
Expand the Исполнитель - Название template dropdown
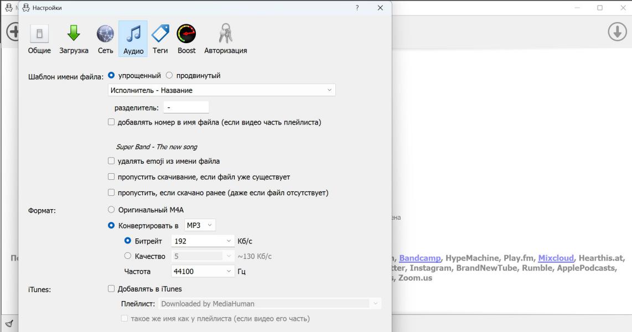[221, 90]
